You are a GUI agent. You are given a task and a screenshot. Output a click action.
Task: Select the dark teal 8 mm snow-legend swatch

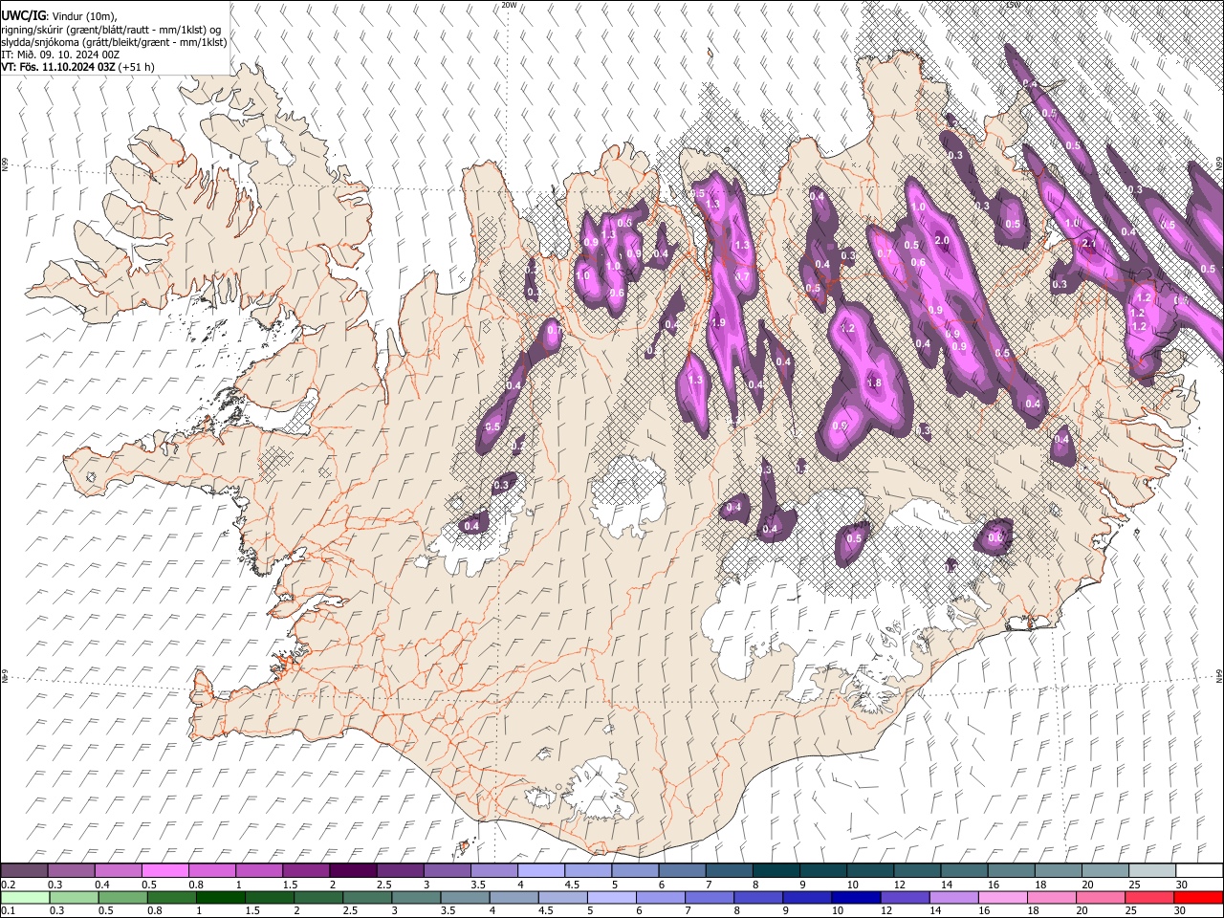[776, 870]
